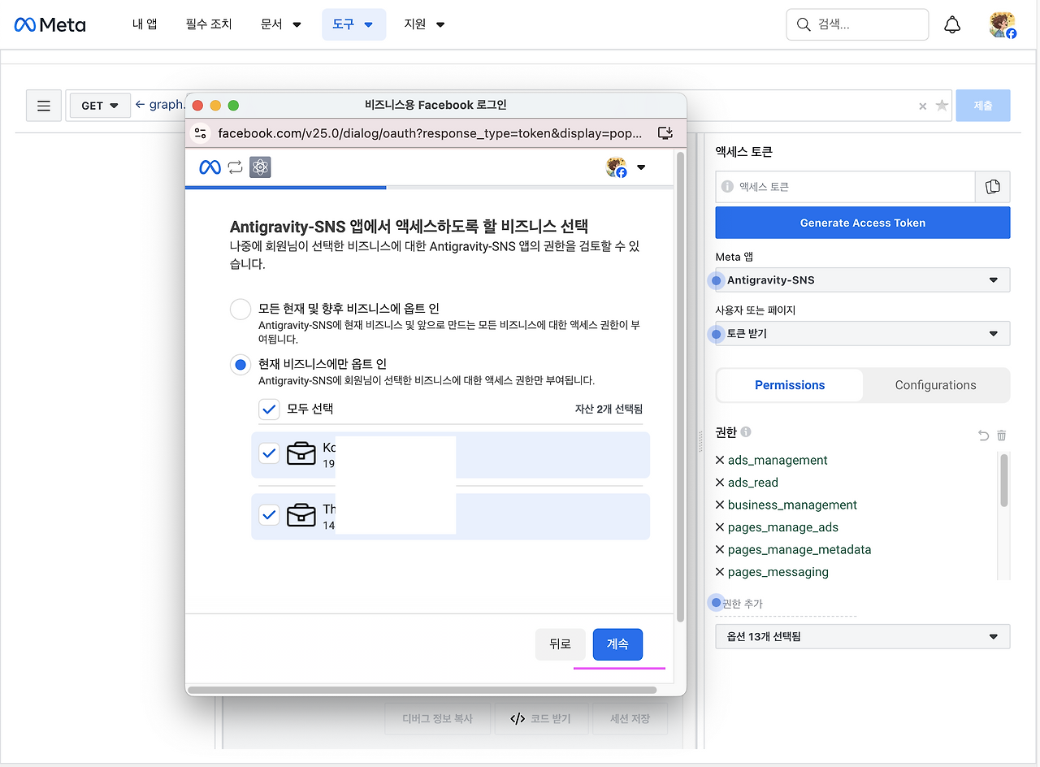
Task: Click the 계속 button in the popup
Action: point(617,644)
